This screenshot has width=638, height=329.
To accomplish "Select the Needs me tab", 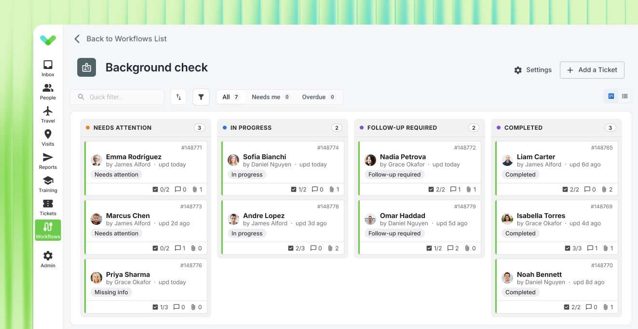I will (271, 97).
